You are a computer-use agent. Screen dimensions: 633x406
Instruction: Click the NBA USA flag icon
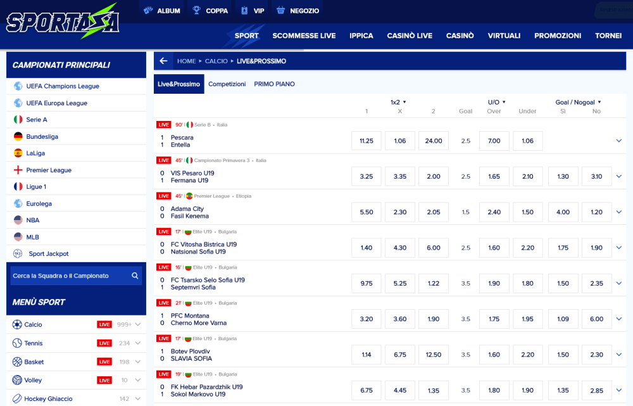(x=18, y=220)
